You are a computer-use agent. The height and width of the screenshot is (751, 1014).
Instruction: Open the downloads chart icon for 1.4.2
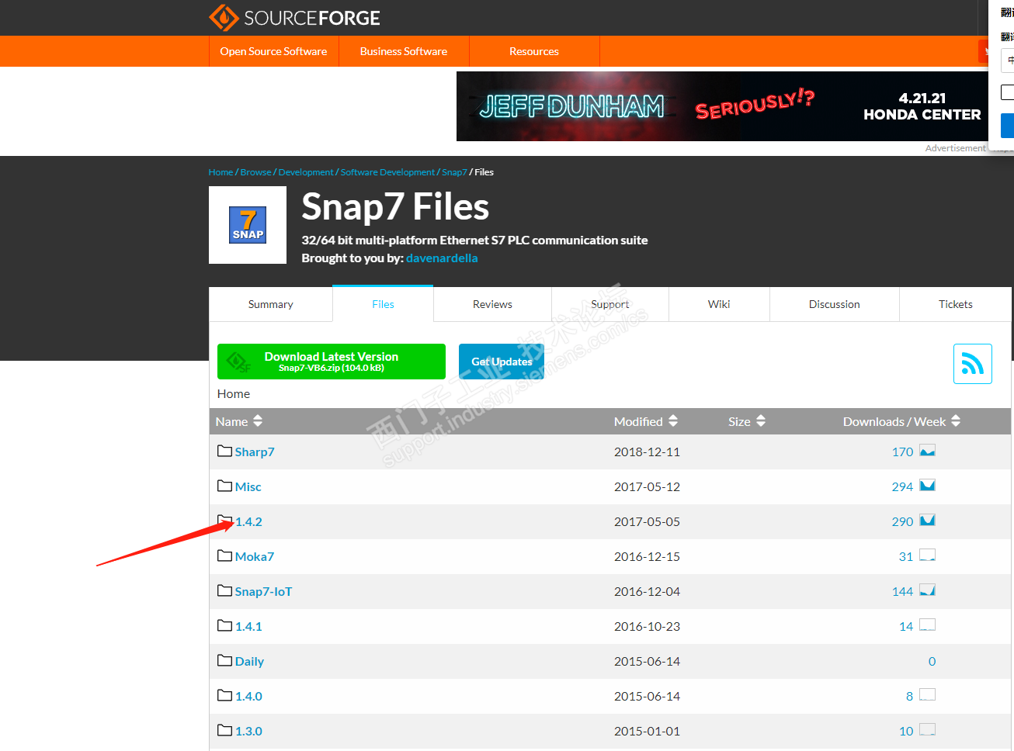[927, 521]
